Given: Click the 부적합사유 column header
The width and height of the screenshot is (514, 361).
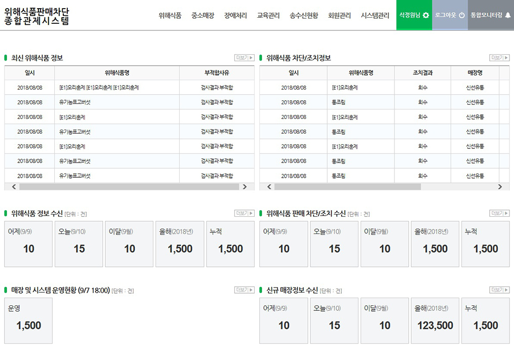Looking at the screenshot, I should pos(217,73).
